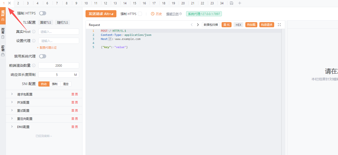Switch to tab 2
The height and width of the screenshot is (155, 338).
18,3
